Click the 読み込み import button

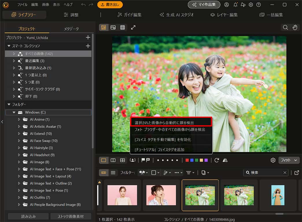pos(28,217)
